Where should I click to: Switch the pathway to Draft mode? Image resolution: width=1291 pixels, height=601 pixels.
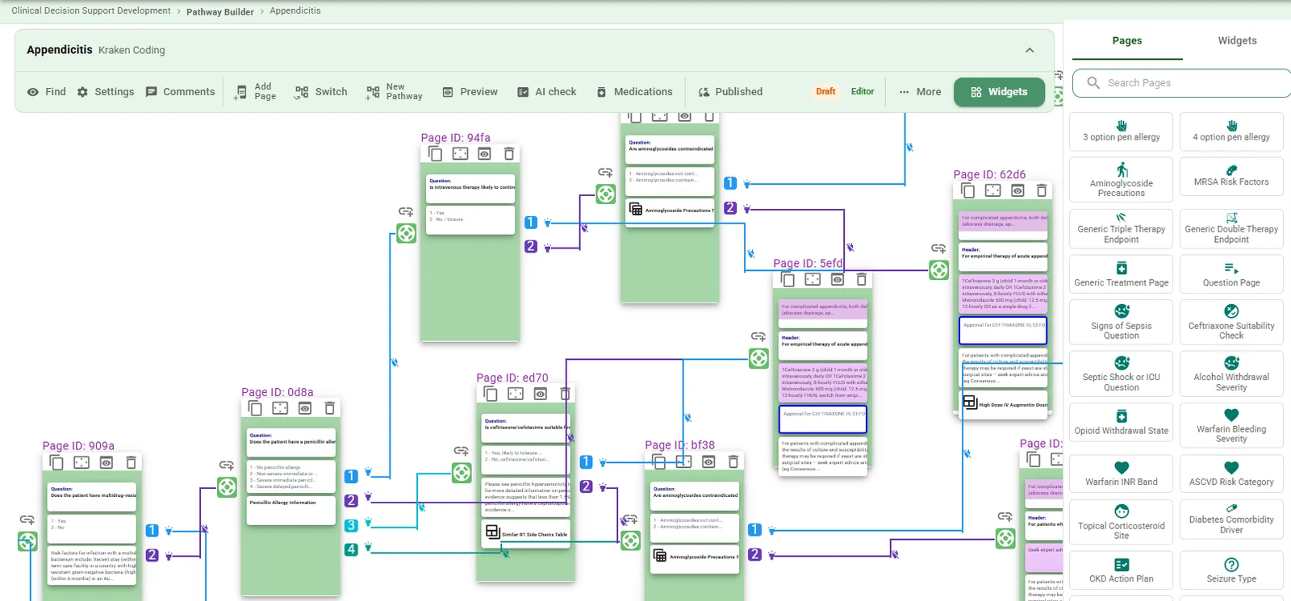(x=825, y=92)
